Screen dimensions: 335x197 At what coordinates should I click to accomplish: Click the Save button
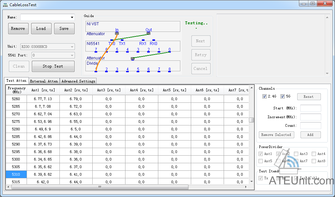[x=64, y=29]
